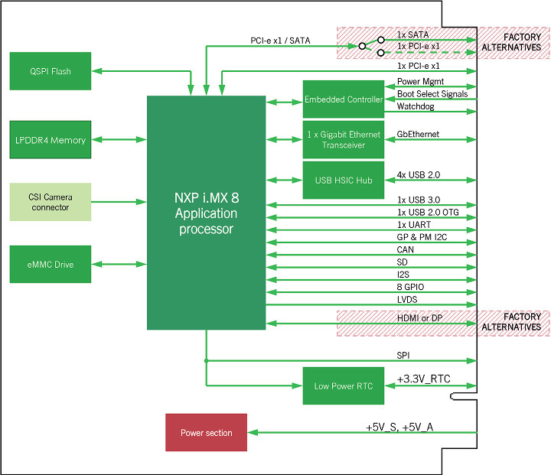Select the LPDDR4 Memory block
The height and width of the screenshot is (475, 551).
(50, 140)
